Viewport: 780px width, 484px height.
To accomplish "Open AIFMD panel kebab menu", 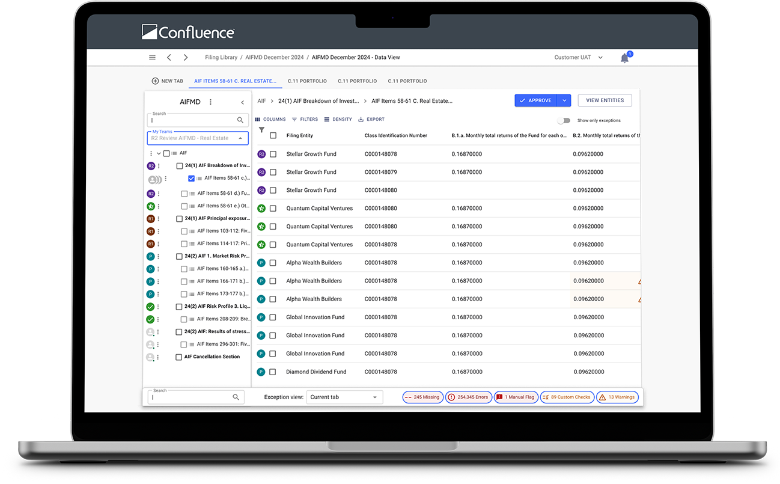I will click(210, 102).
